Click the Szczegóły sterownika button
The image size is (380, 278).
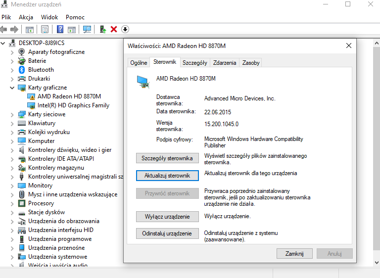tap(167, 158)
